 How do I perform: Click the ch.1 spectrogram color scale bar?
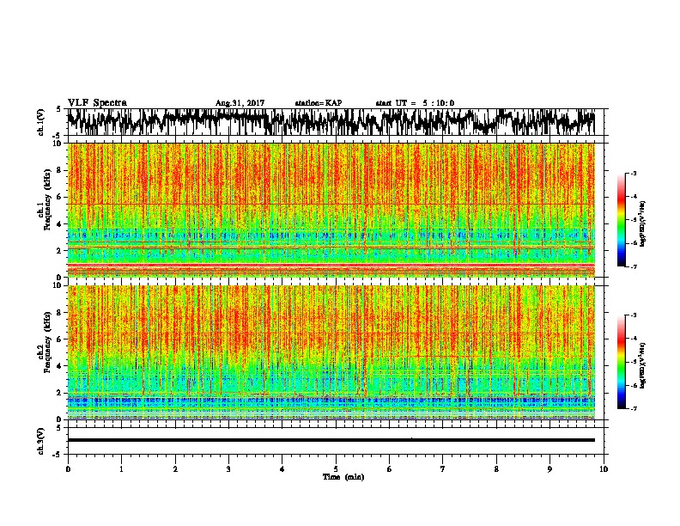coord(622,220)
